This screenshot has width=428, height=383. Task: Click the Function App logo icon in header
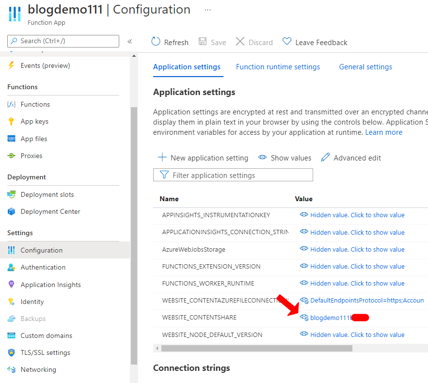[x=15, y=14]
